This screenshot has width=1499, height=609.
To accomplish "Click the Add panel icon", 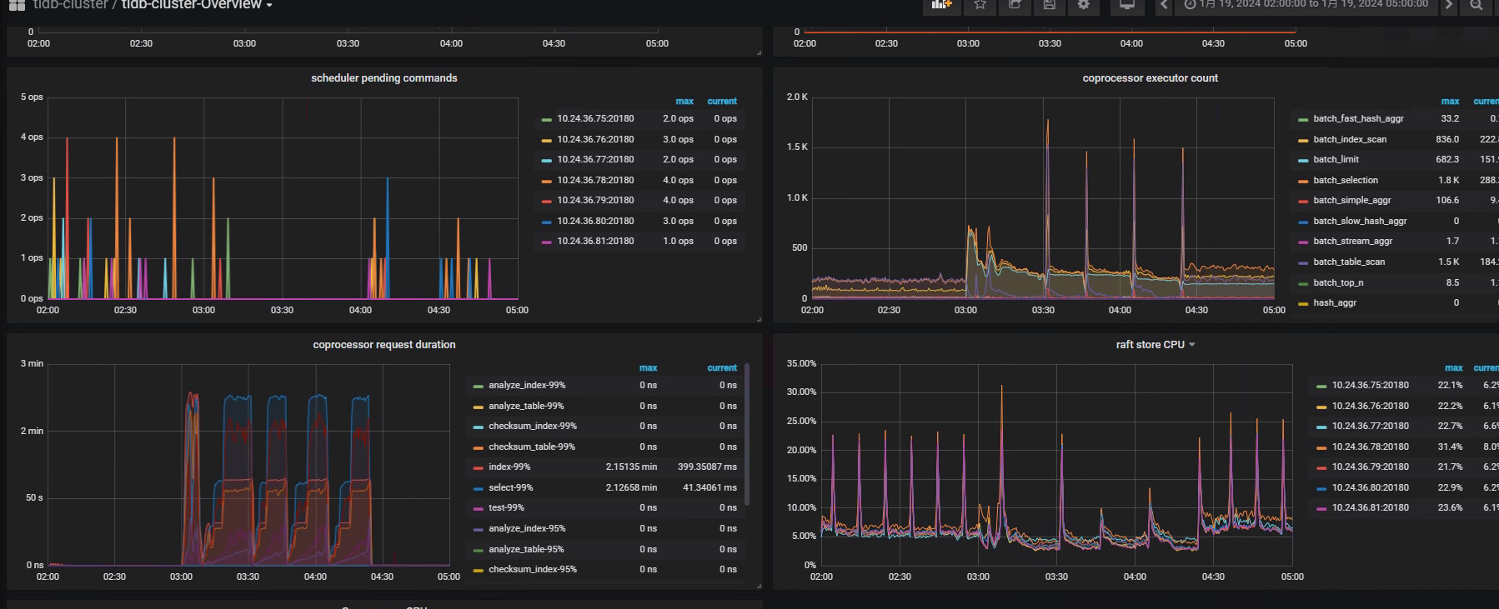I will coord(941,5).
